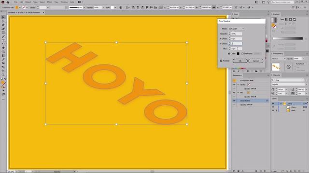Select the Selection tool in the toolbar
The height and width of the screenshot is (173, 309).
[x=3, y=17]
